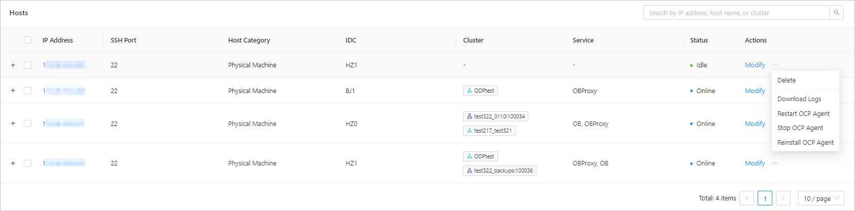Open the 10 / page size dropdown
This screenshot has height=211, width=855.
point(821,198)
